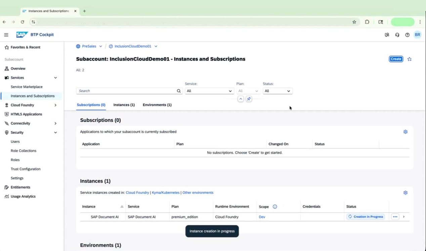
Task: Open actions menu for SAP Document AI instance
Action: (395, 217)
